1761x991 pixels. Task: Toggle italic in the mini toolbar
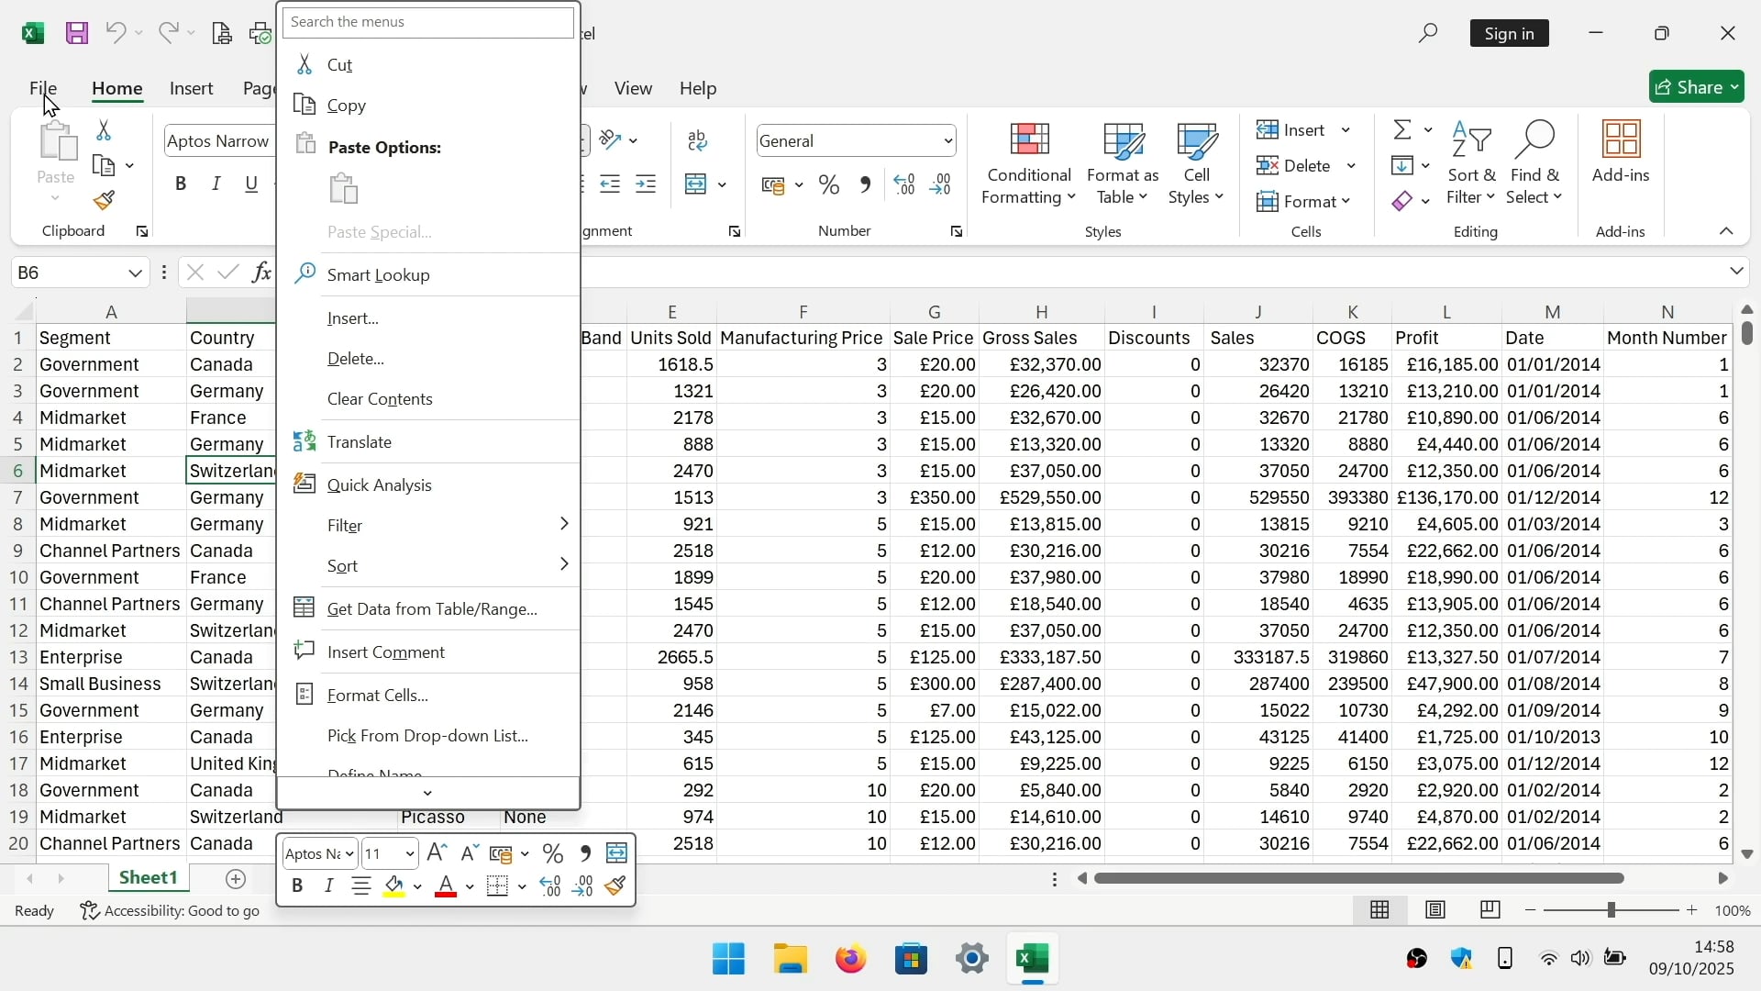pos(328,885)
